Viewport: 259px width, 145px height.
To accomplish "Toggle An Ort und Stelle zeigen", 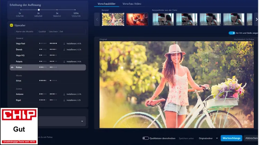I will click(232, 33).
